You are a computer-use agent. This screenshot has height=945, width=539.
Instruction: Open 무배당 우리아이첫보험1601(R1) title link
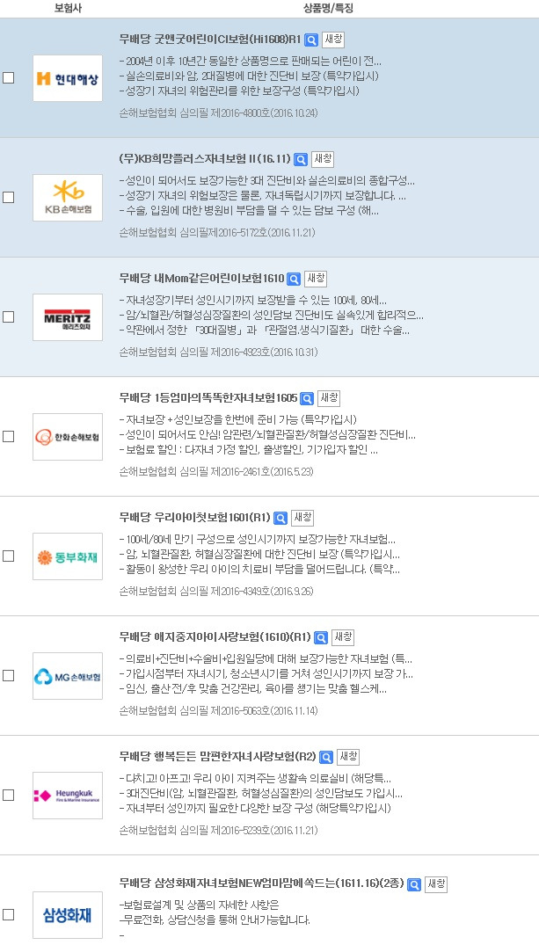(195, 518)
